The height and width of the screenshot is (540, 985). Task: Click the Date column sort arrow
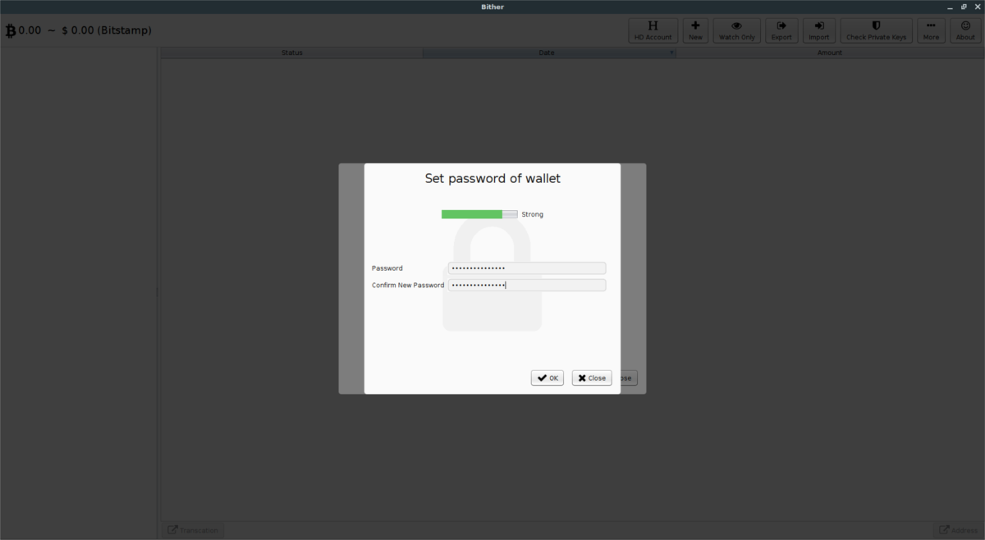671,53
